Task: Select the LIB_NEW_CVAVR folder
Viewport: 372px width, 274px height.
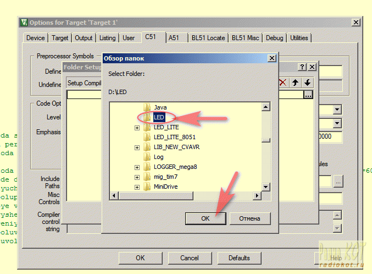Action: (176, 147)
